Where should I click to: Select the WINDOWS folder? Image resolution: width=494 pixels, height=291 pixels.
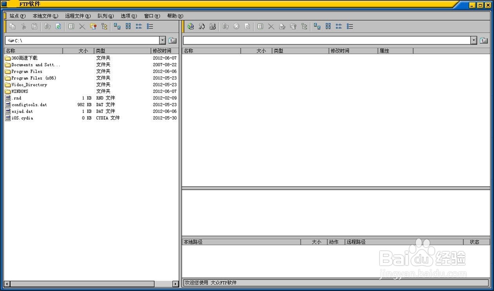tap(17, 91)
